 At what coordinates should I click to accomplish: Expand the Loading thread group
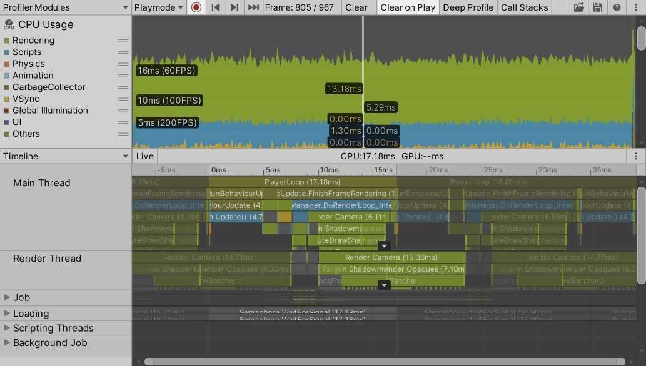(x=7, y=313)
